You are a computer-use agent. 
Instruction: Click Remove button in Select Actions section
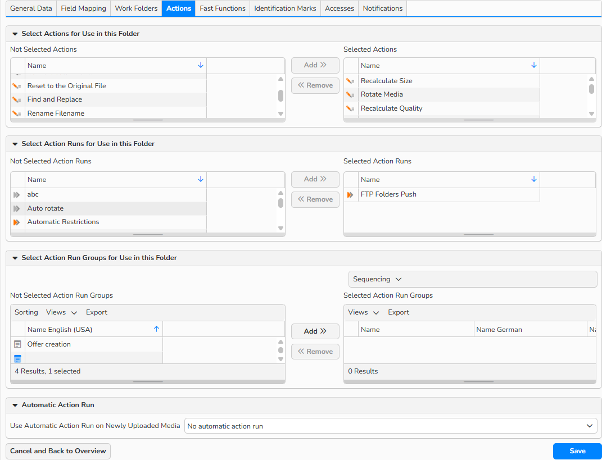[315, 85]
